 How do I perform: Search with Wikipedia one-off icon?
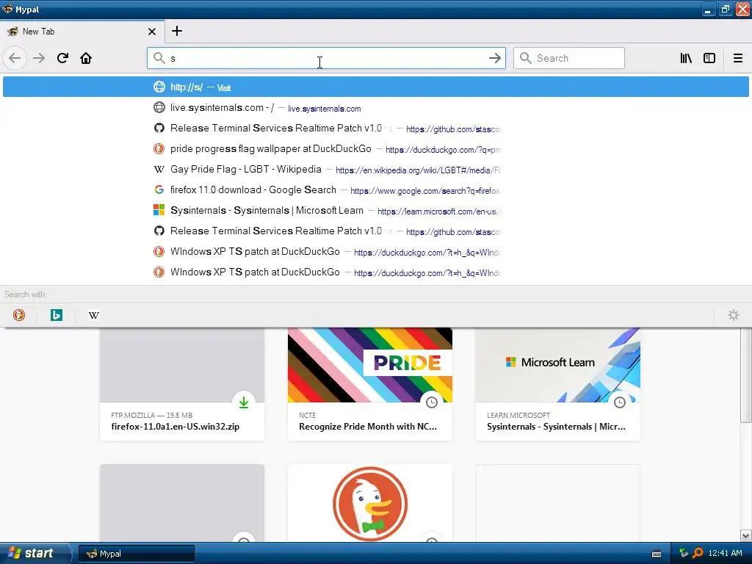click(x=94, y=315)
